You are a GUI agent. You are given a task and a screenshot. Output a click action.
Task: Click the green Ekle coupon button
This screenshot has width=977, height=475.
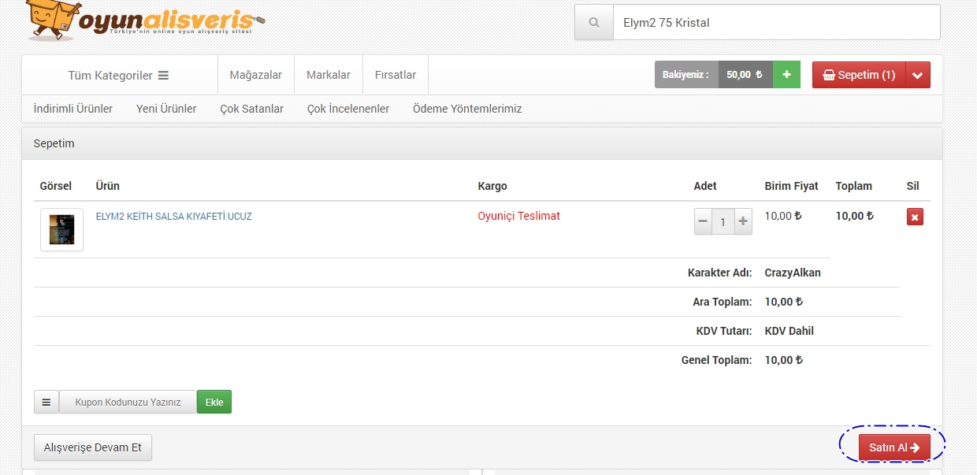pos(214,402)
